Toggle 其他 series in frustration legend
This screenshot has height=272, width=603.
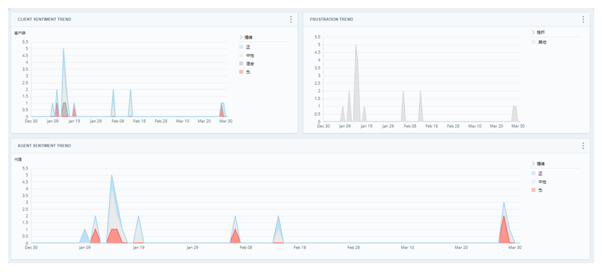click(539, 43)
